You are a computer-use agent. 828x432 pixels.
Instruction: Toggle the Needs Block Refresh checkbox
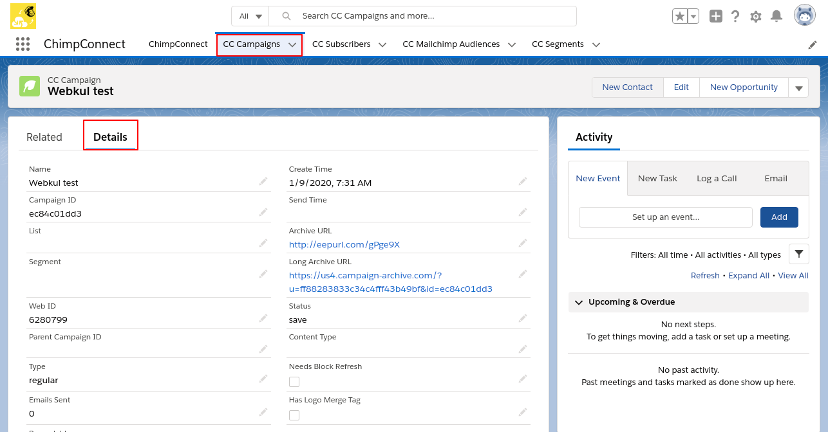pos(294,382)
